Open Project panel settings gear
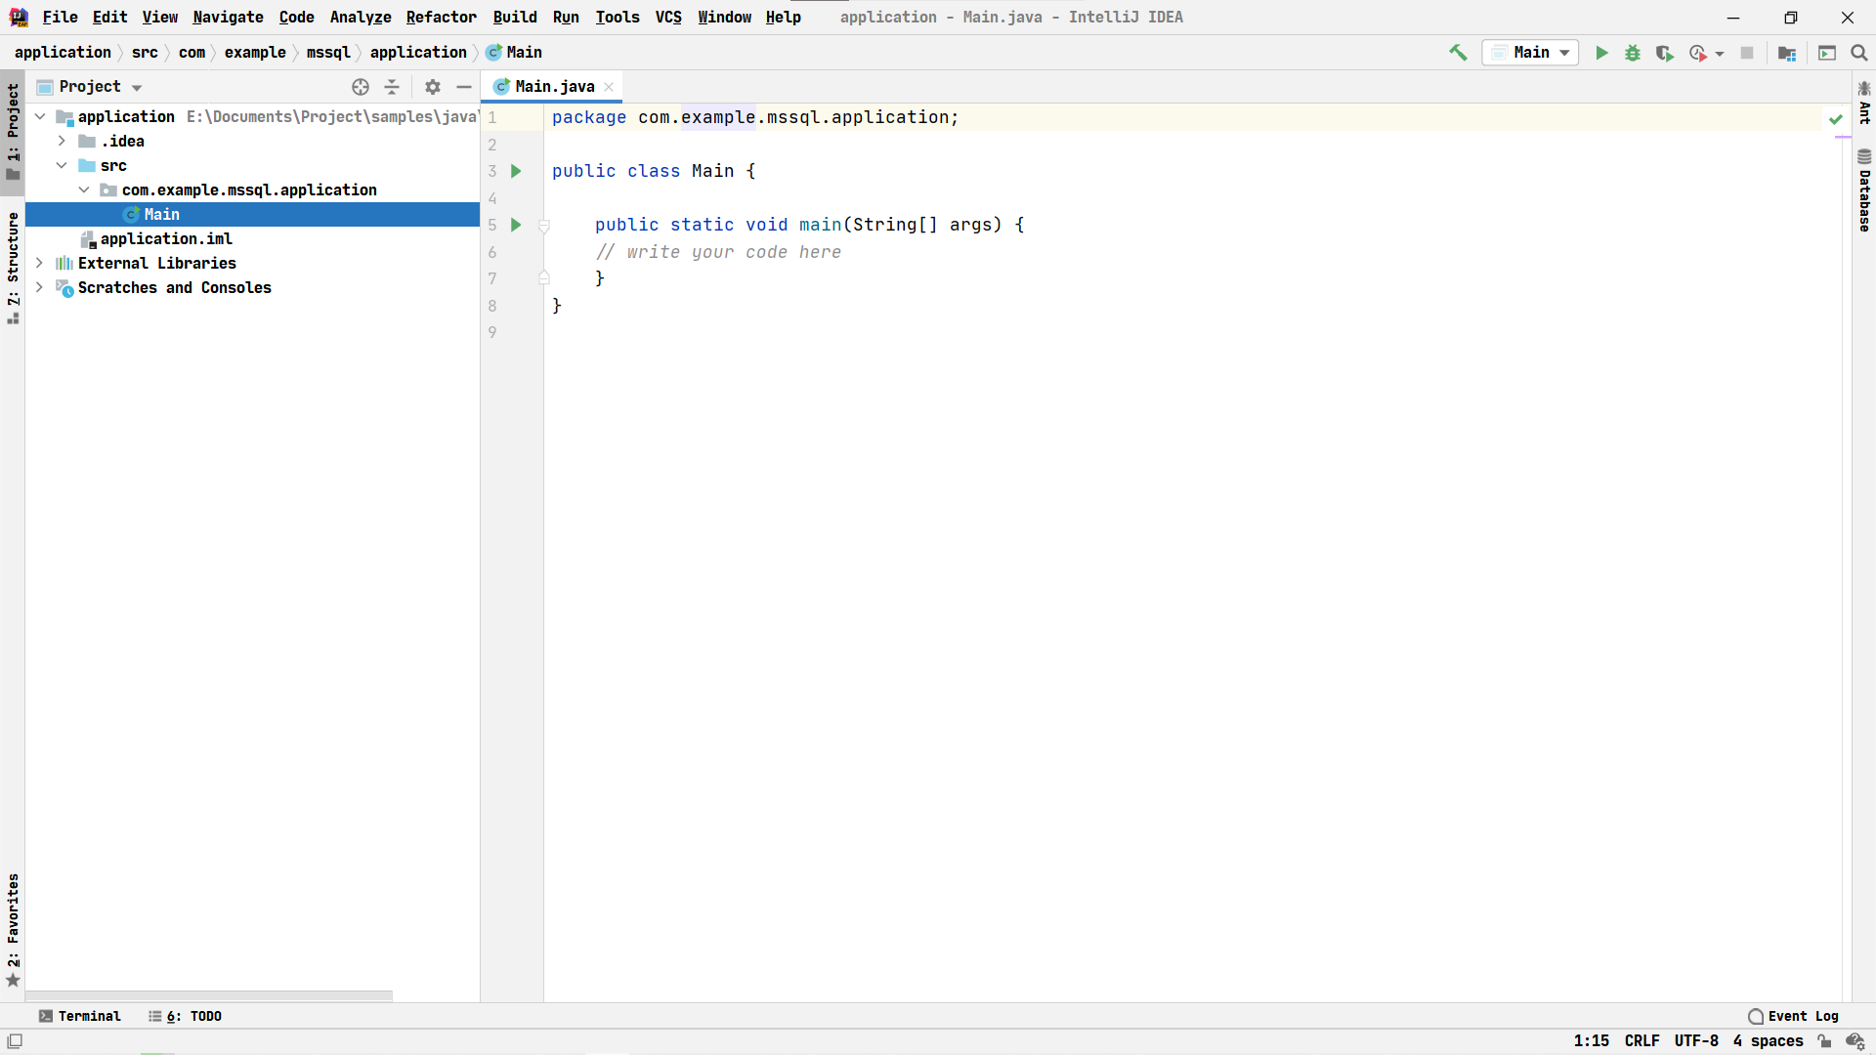Image resolution: width=1876 pixels, height=1055 pixels. [433, 87]
